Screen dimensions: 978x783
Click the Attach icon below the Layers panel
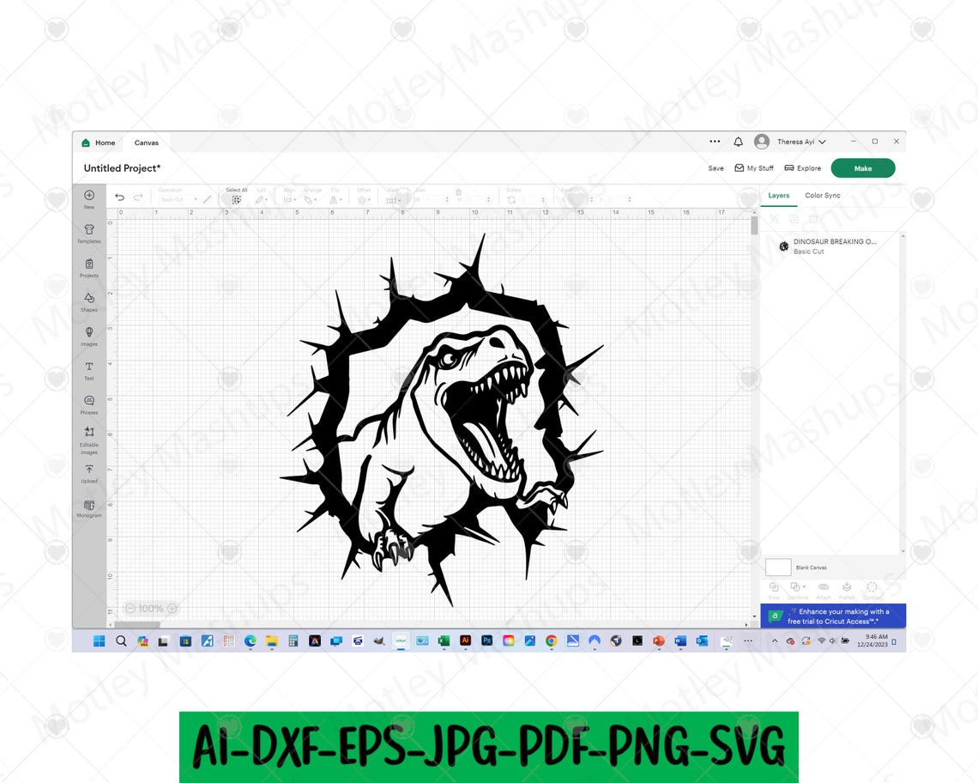823,587
